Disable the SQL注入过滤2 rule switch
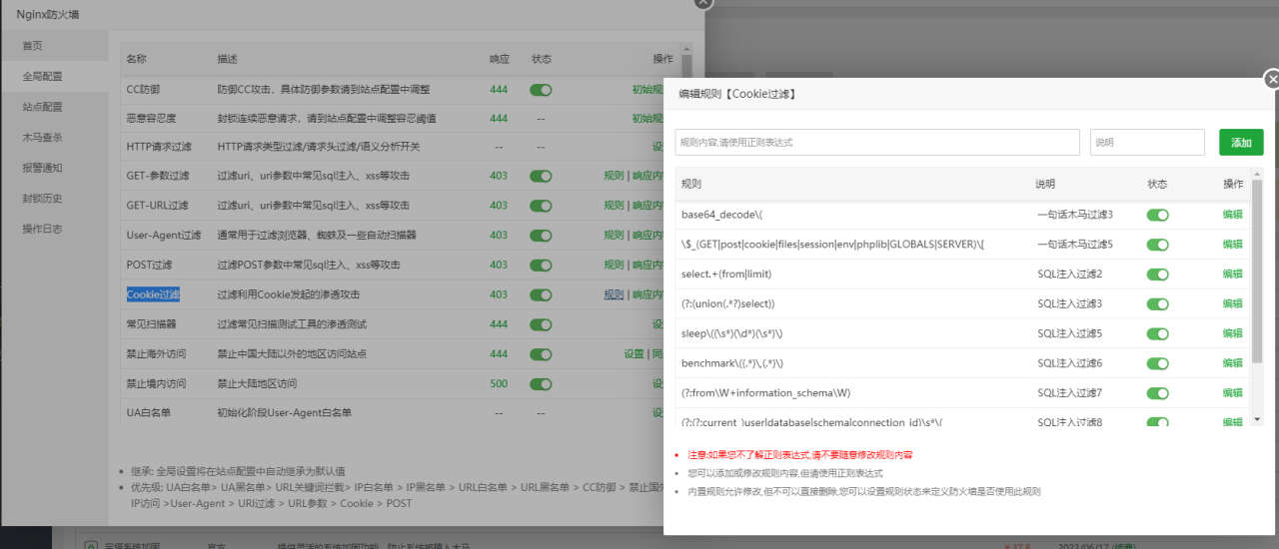This screenshot has height=549, width=1279. pyautogui.click(x=1157, y=274)
